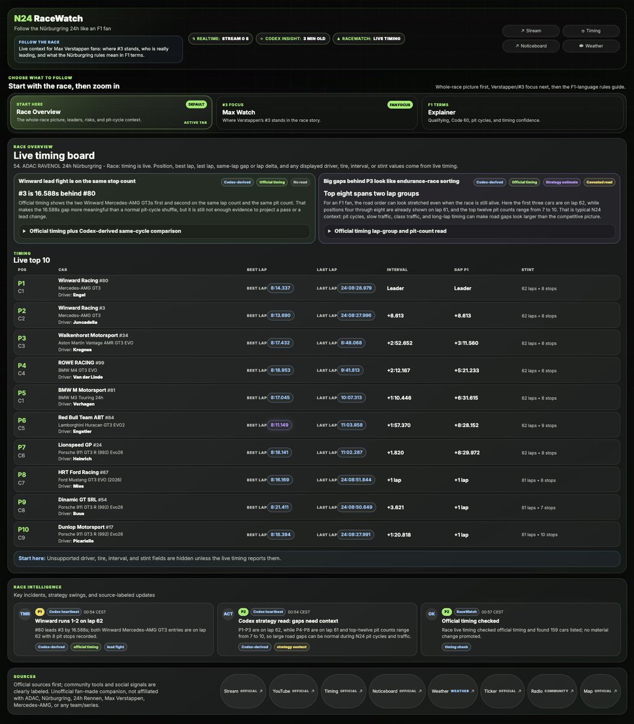Viewport: 634px width, 724px height.
Task: Open the Radio community source link
Action: [x=552, y=691]
